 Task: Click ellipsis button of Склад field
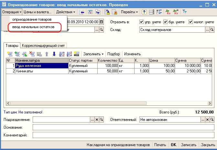click(x=207, y=30)
